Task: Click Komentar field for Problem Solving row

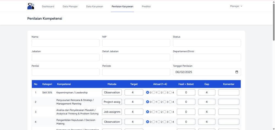Action: point(229,112)
